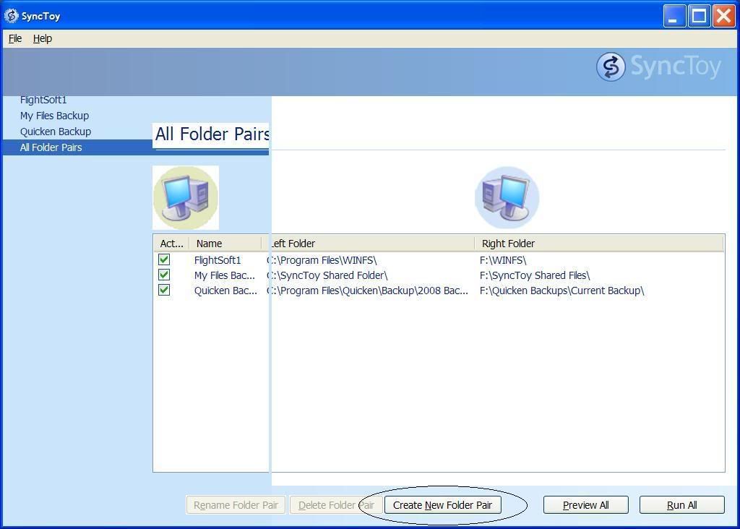Maximize the SyncToy window

[699, 16]
